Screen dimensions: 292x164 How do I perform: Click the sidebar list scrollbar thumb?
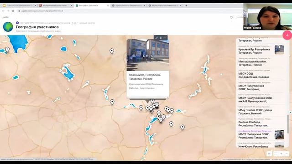click(288, 124)
